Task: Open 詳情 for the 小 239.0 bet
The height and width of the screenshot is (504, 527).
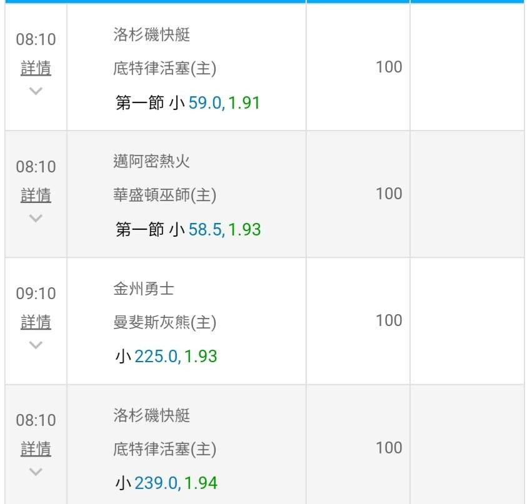Action: click(36, 449)
